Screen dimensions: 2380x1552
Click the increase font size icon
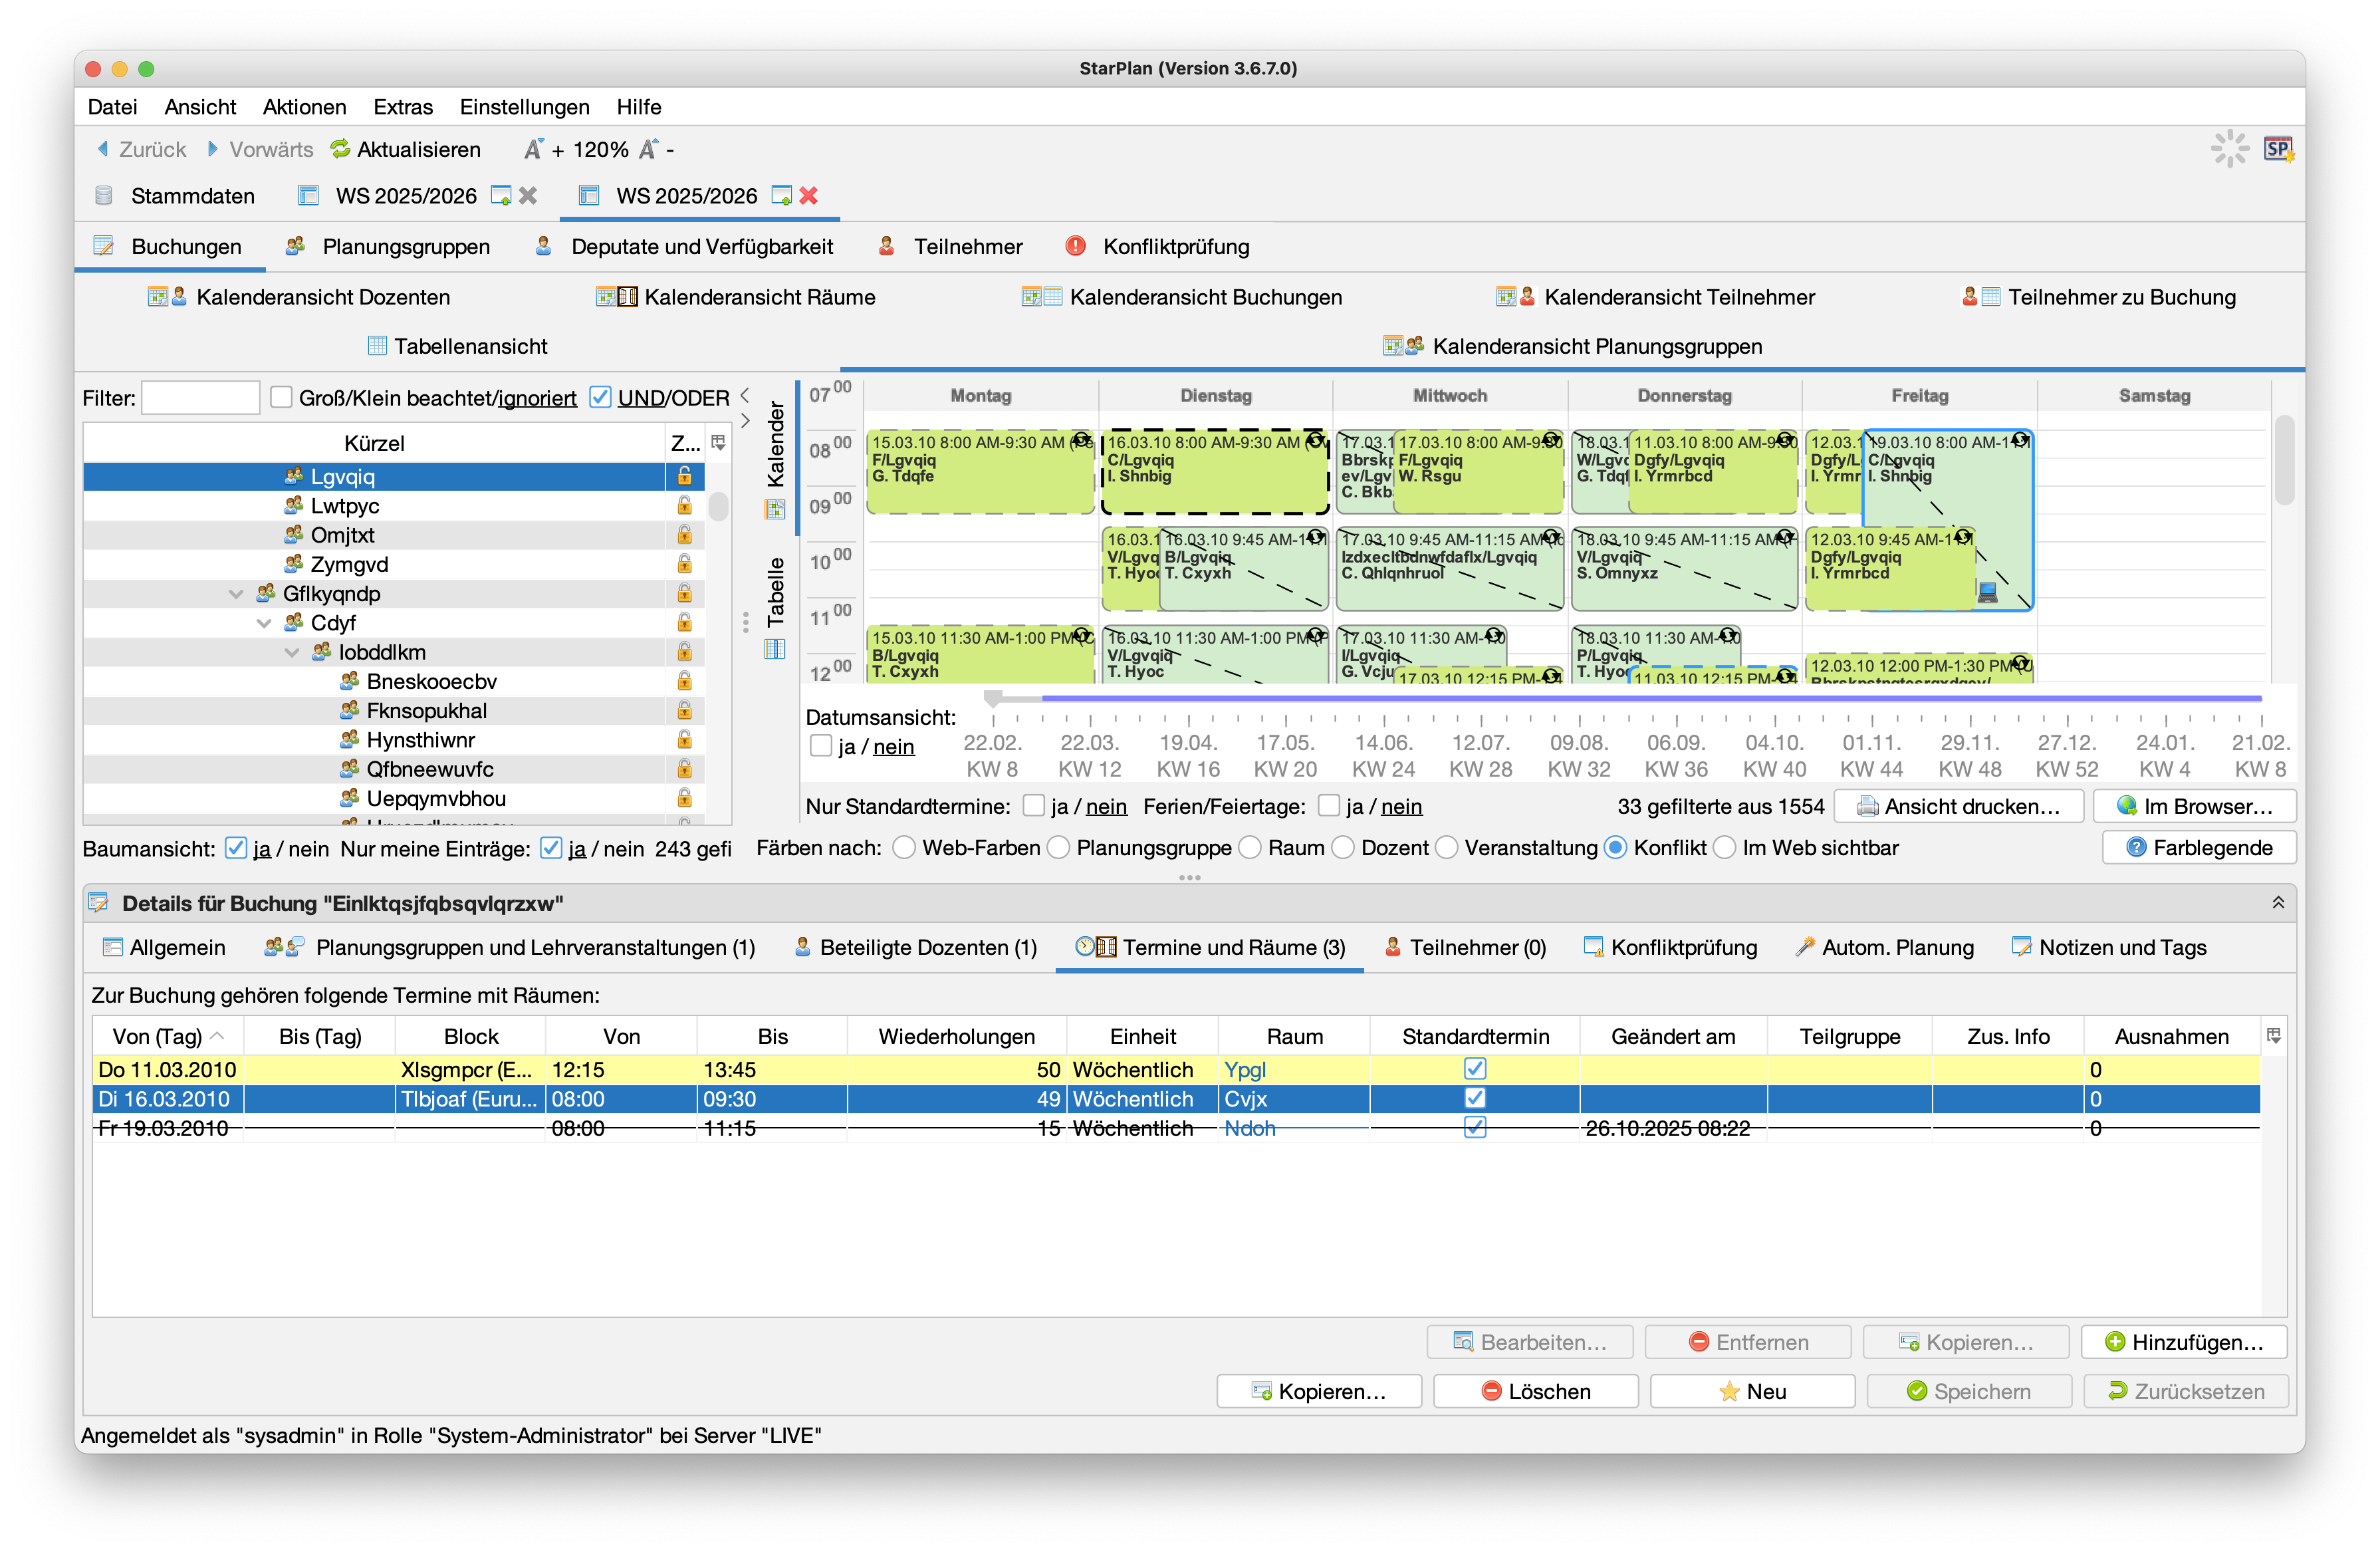click(x=534, y=149)
